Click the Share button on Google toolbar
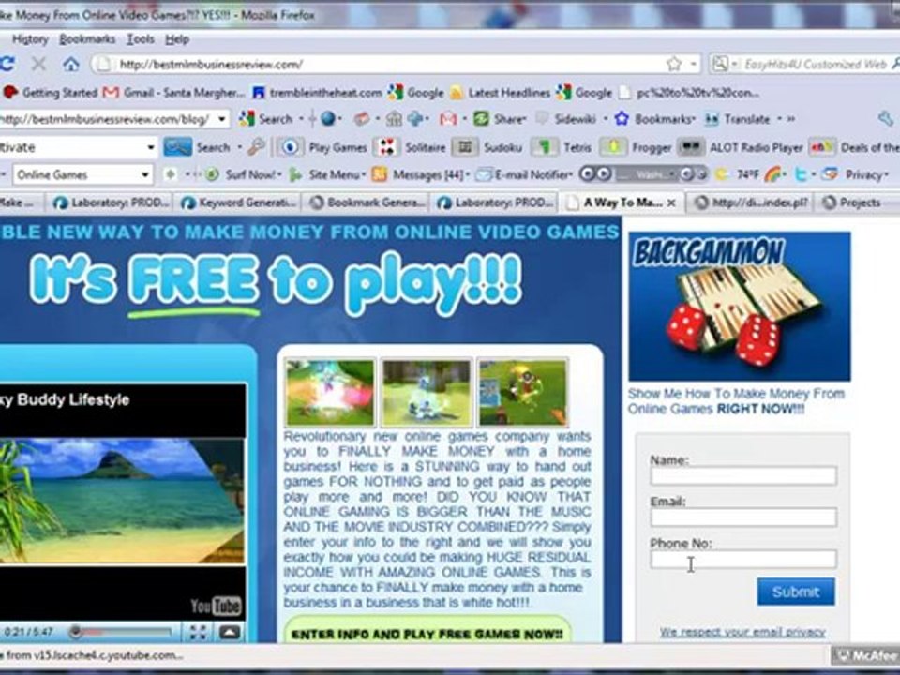This screenshot has height=675, width=900. tap(498, 119)
